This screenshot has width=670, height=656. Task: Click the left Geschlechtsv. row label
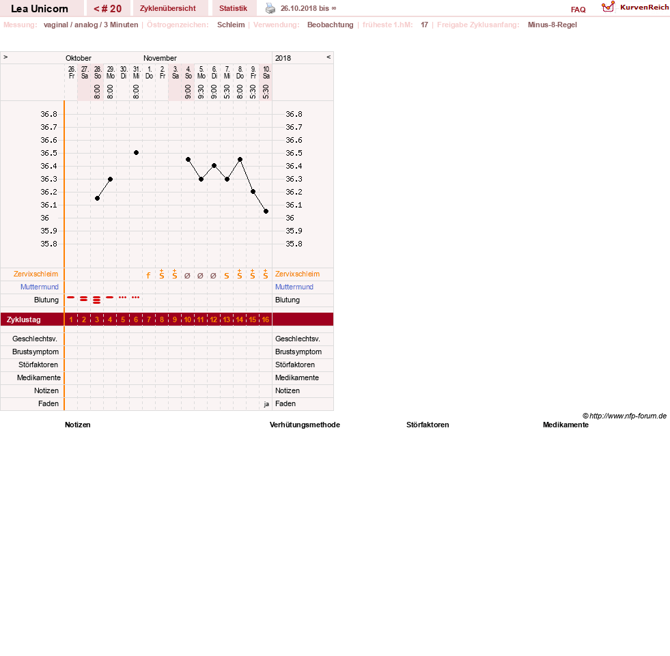tap(35, 339)
